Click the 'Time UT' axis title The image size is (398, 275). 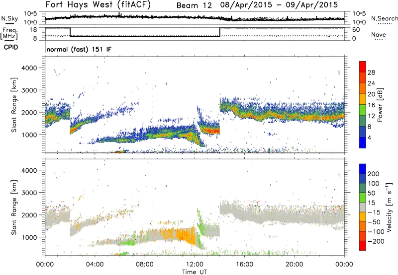(195, 272)
